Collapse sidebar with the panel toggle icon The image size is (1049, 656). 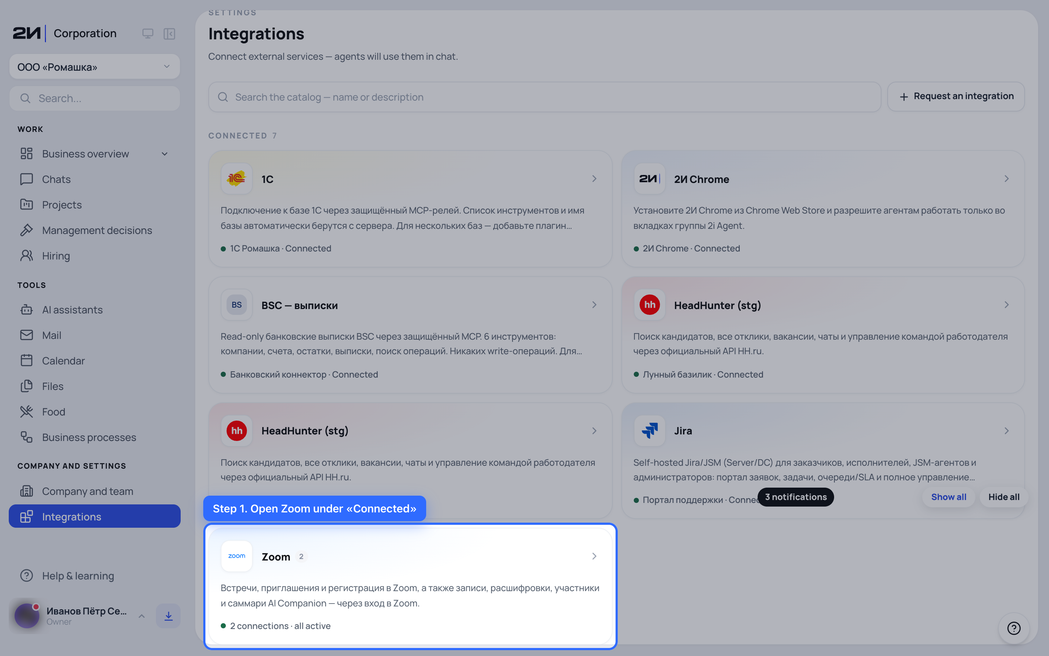click(169, 34)
